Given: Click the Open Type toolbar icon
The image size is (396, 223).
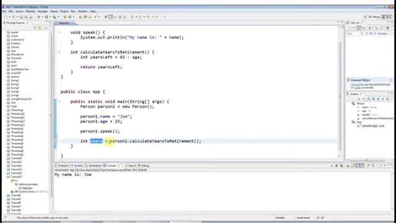Looking at the screenshot, I should click(x=80, y=17).
